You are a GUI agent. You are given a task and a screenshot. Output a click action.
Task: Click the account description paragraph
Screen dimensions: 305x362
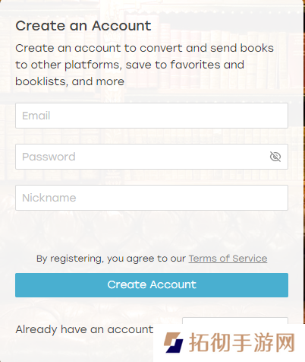click(144, 65)
